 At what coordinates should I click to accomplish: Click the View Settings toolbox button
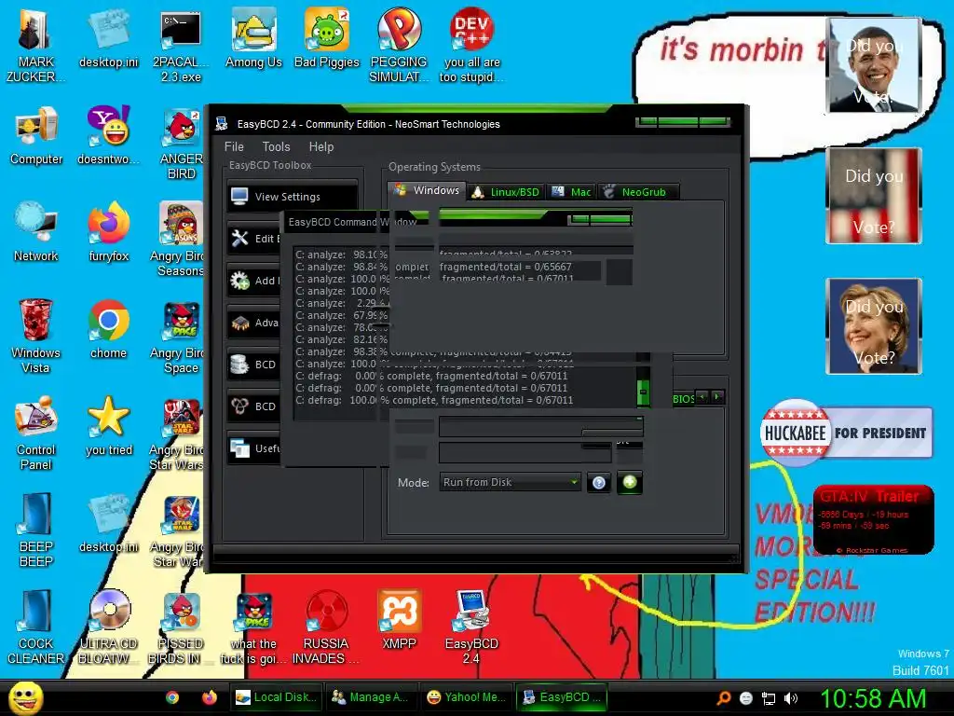(292, 196)
